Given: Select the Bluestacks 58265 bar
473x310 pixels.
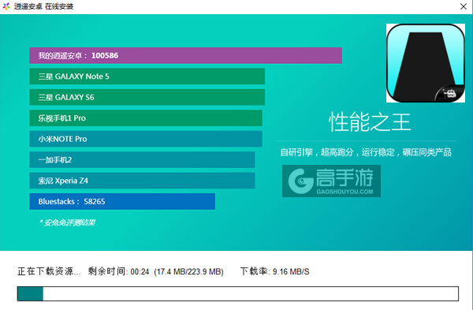Looking at the screenshot, I should pos(122,201).
